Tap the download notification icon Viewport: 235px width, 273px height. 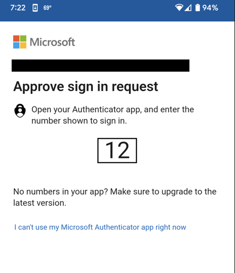click(35, 8)
